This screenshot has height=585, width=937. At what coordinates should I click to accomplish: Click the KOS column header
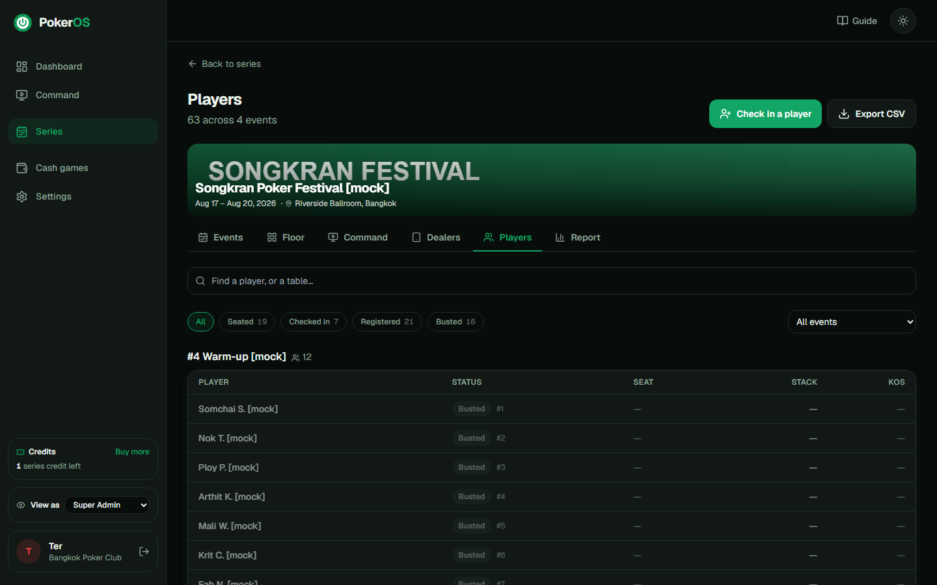(x=897, y=382)
